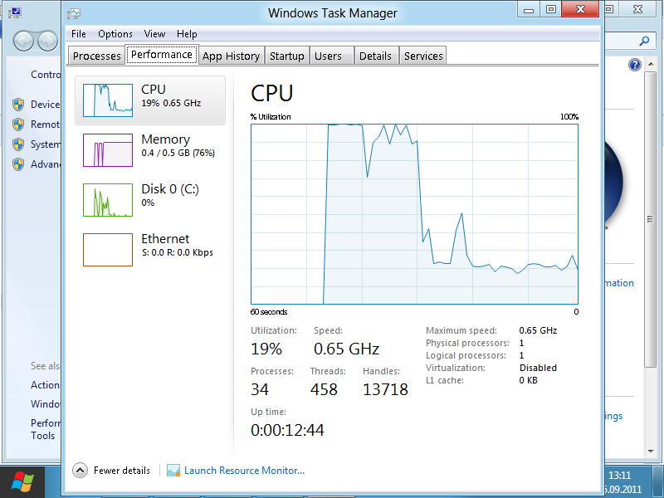Go to the Startup tab
This screenshot has height=498, width=664.
[x=287, y=56]
